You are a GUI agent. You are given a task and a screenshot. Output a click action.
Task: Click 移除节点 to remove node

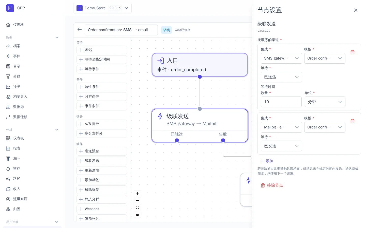click(272, 185)
